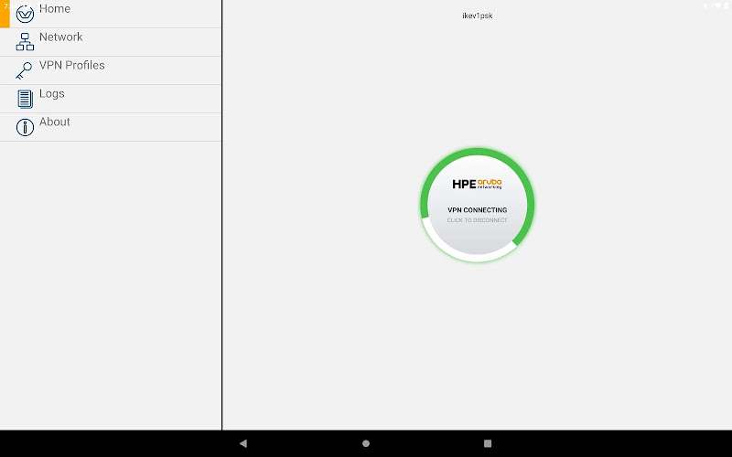The image size is (732, 457).
Task: Click the Home shield logo icon
Action: [x=25, y=14]
